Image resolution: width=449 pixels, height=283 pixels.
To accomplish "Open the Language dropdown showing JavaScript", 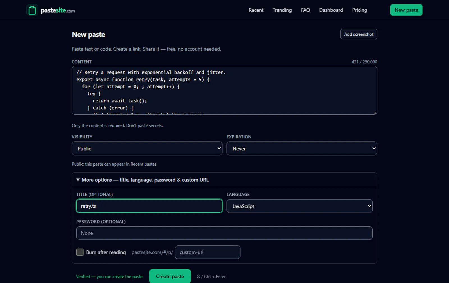I will (x=299, y=206).
